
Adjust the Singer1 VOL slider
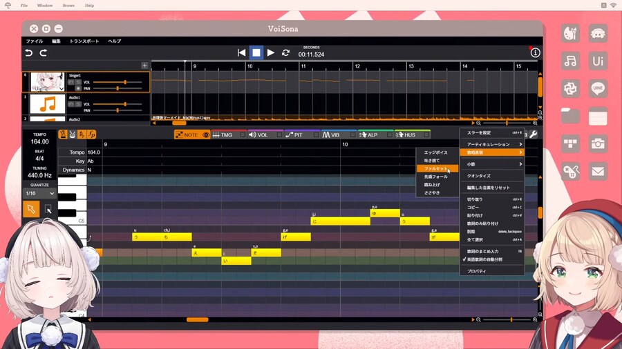point(117,82)
